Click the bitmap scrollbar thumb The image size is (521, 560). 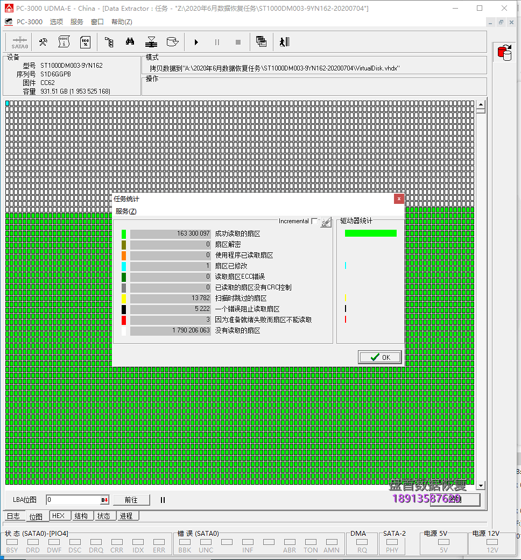tap(481, 111)
